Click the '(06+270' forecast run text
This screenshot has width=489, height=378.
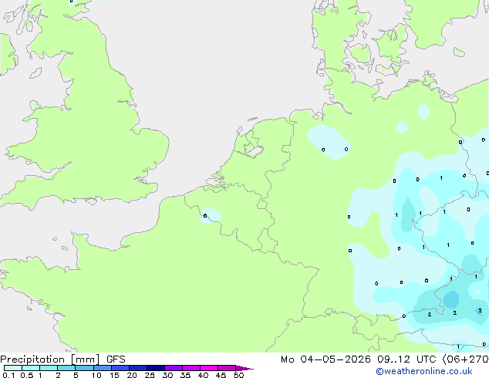[465, 359]
